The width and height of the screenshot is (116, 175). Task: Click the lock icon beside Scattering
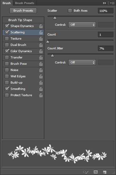(41, 32)
